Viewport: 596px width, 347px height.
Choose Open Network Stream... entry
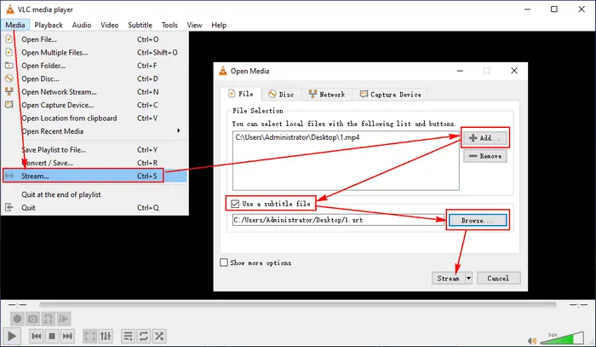coord(95,92)
